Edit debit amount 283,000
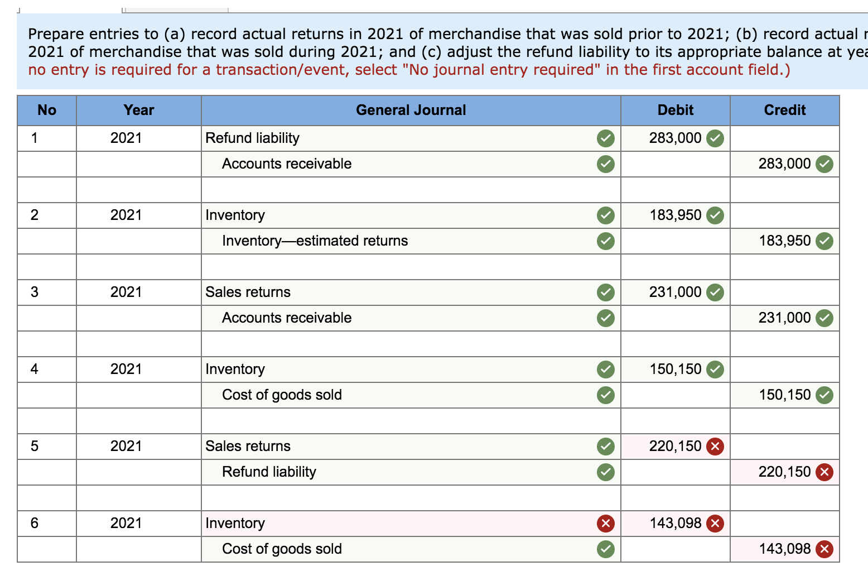Viewport: 868px width, 566px height. pos(676,138)
